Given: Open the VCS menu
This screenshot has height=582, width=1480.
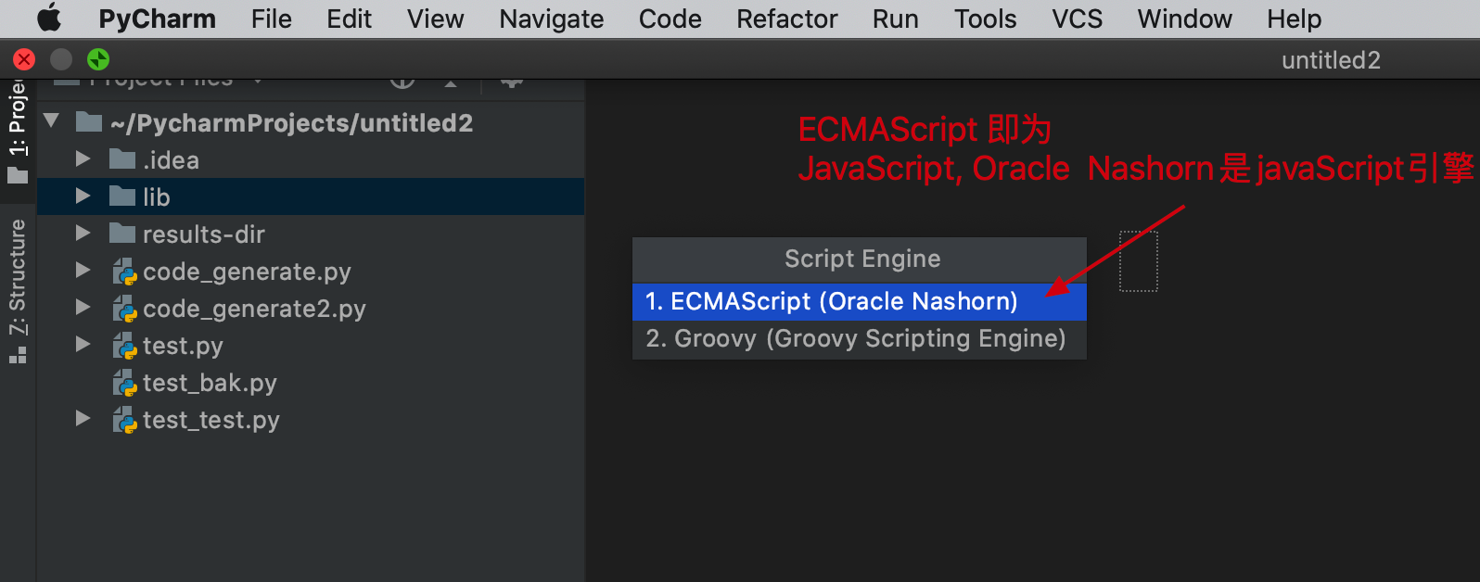Looking at the screenshot, I should tap(1077, 19).
